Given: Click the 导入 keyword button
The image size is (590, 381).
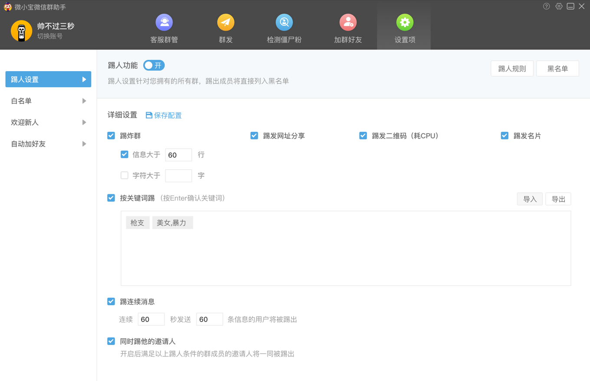Looking at the screenshot, I should (530, 199).
